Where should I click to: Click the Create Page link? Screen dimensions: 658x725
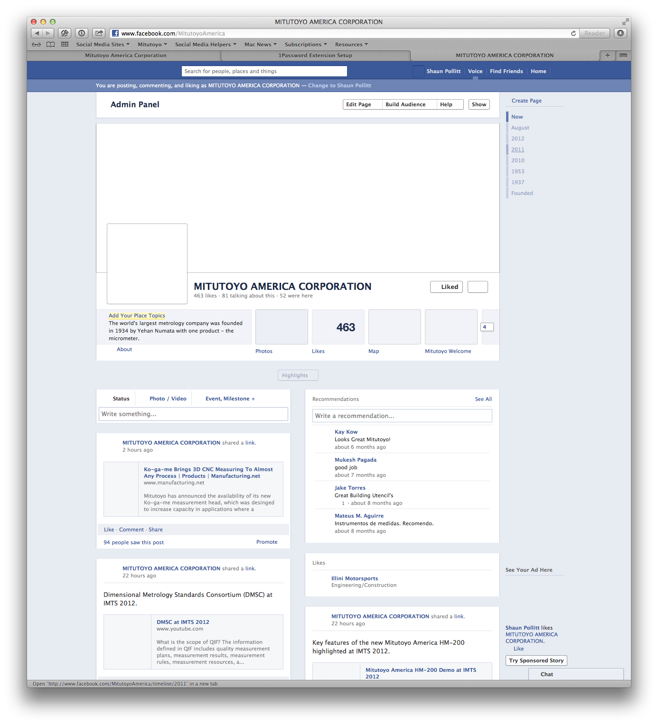pos(526,101)
